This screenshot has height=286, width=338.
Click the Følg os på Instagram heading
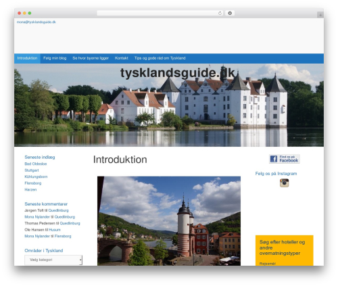(x=276, y=174)
